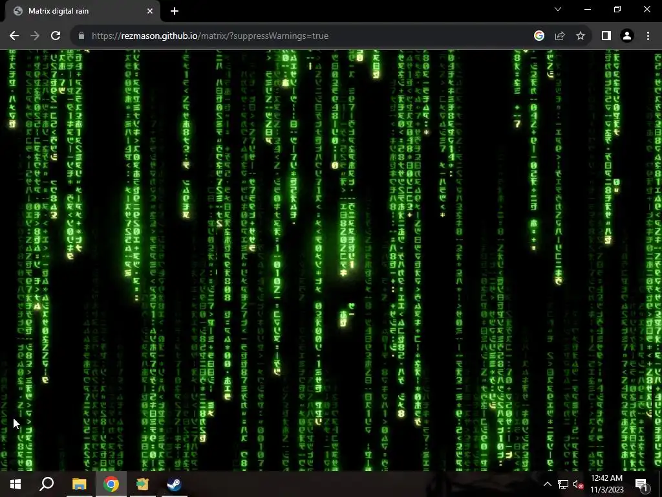Screen dimensions: 662x497
Task: Open Steam from the taskbar
Action: (x=175, y=484)
